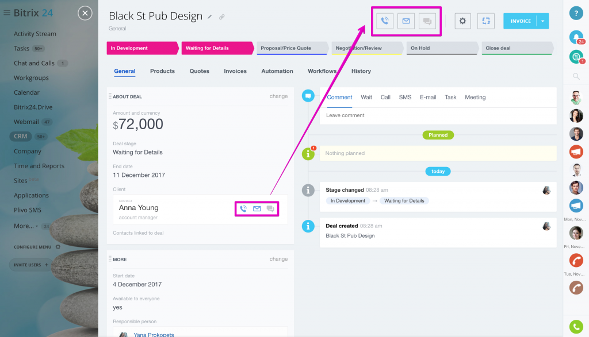Open notifications bell with 24 badge
589x337 pixels.
click(x=575, y=37)
